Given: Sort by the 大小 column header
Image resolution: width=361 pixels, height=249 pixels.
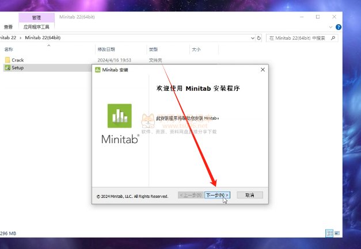Looking at the screenshot, I should (x=196, y=49).
